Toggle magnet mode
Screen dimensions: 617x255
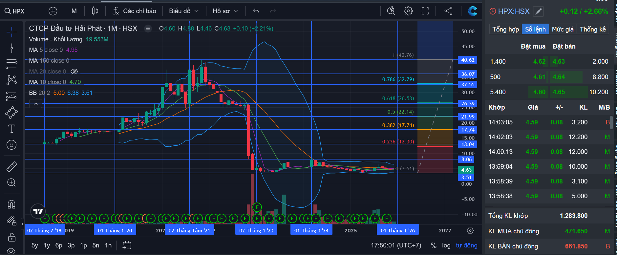click(11, 204)
